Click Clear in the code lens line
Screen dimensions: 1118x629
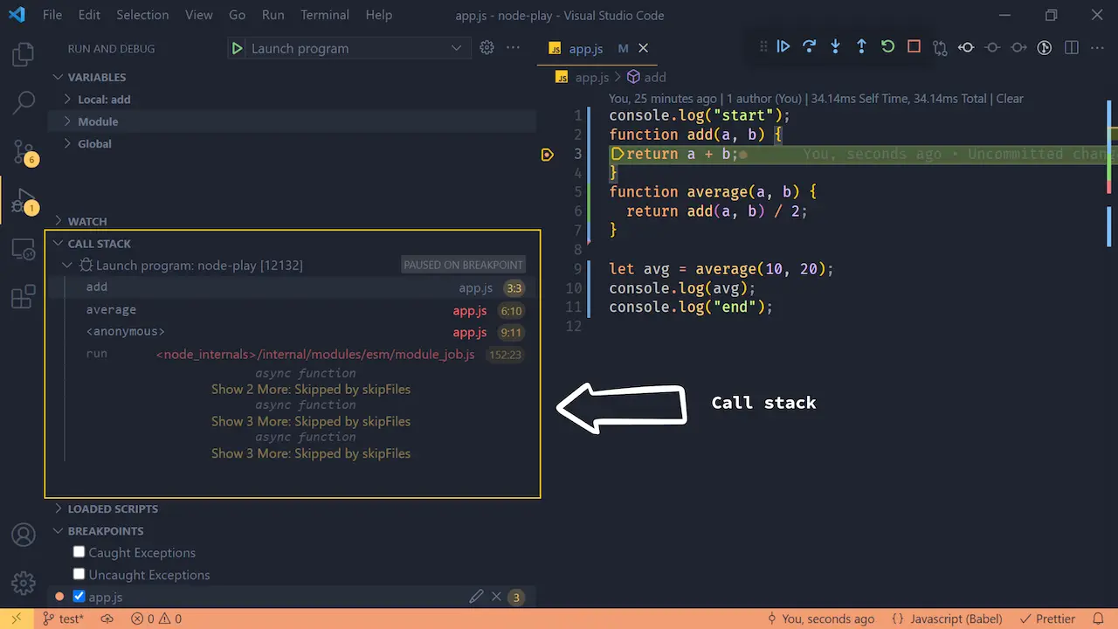pos(1010,99)
